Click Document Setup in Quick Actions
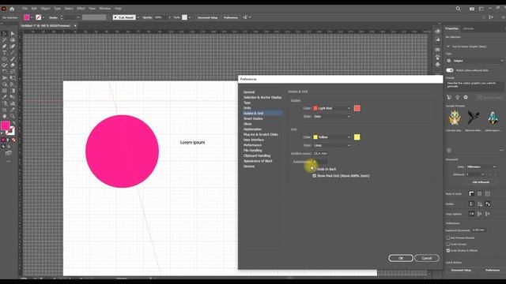Image resolution: width=506 pixels, height=284 pixels. tap(461, 270)
